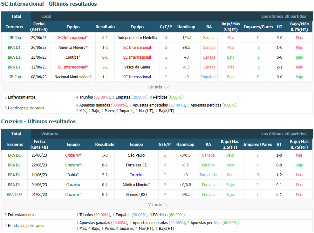Click the Coritiba team name
Viewport: 314px width, 233px height.
click(72, 57)
